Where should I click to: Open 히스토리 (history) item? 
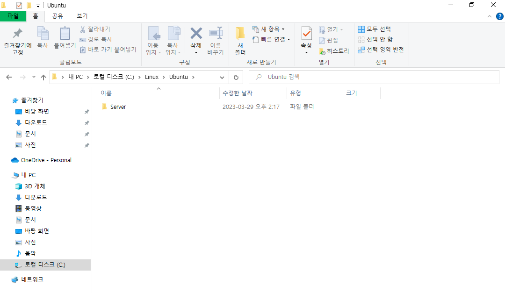334,51
